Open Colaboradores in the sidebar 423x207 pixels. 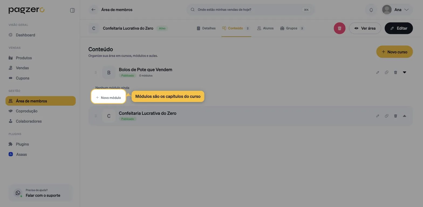pos(40,121)
